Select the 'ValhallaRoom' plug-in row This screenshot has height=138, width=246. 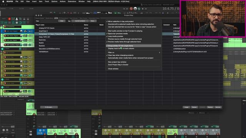tap(43, 52)
